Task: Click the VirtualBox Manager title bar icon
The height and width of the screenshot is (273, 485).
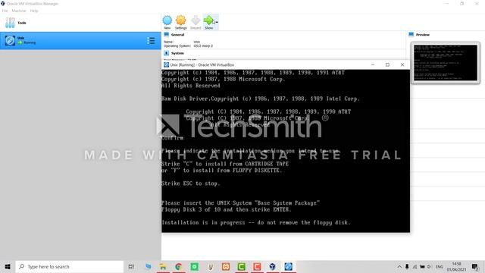Action: pyautogui.click(x=3, y=3)
